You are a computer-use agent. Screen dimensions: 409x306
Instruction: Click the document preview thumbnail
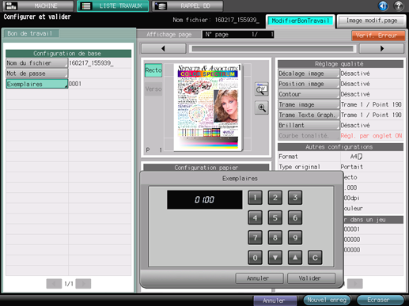[x=208, y=108]
